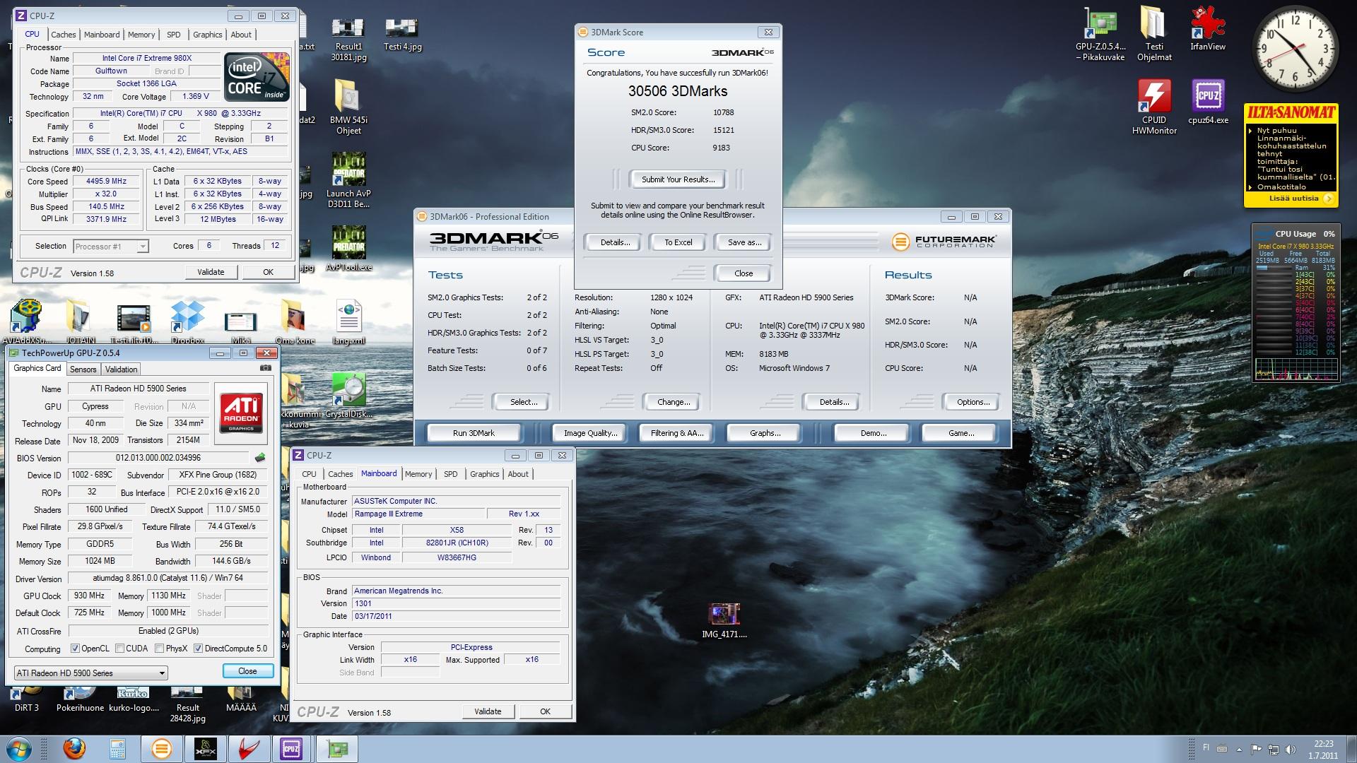The width and height of the screenshot is (1357, 763).
Task: Click Validate in top CPU-Z window
Action: pos(211,272)
